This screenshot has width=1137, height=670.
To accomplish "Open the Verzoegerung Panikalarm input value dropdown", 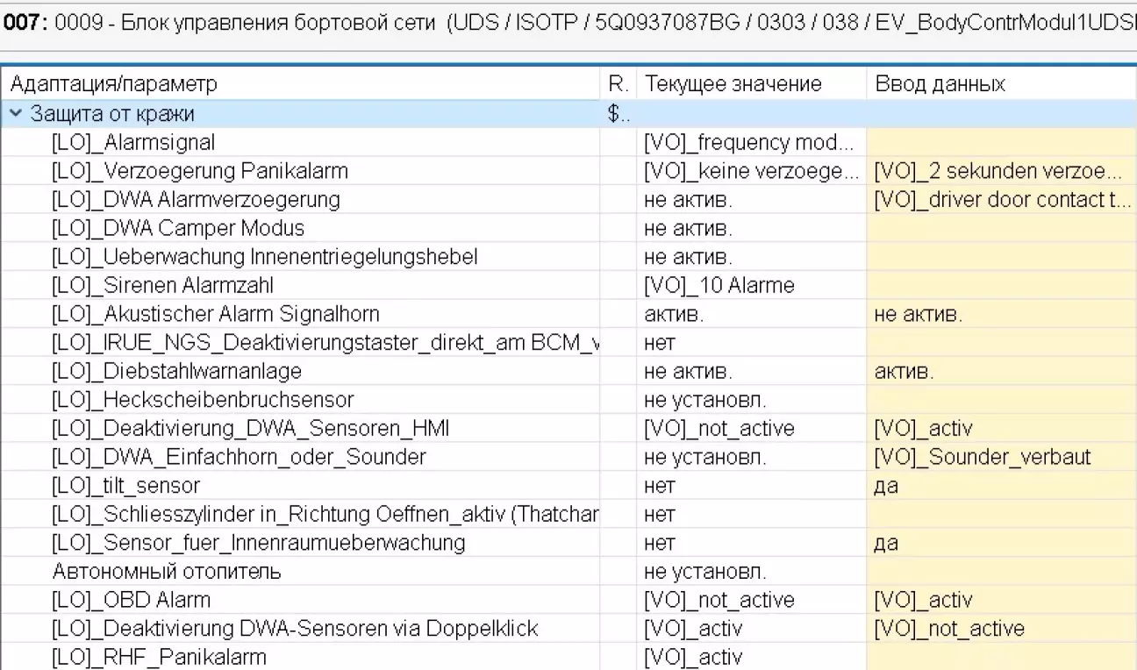I will (1000, 171).
